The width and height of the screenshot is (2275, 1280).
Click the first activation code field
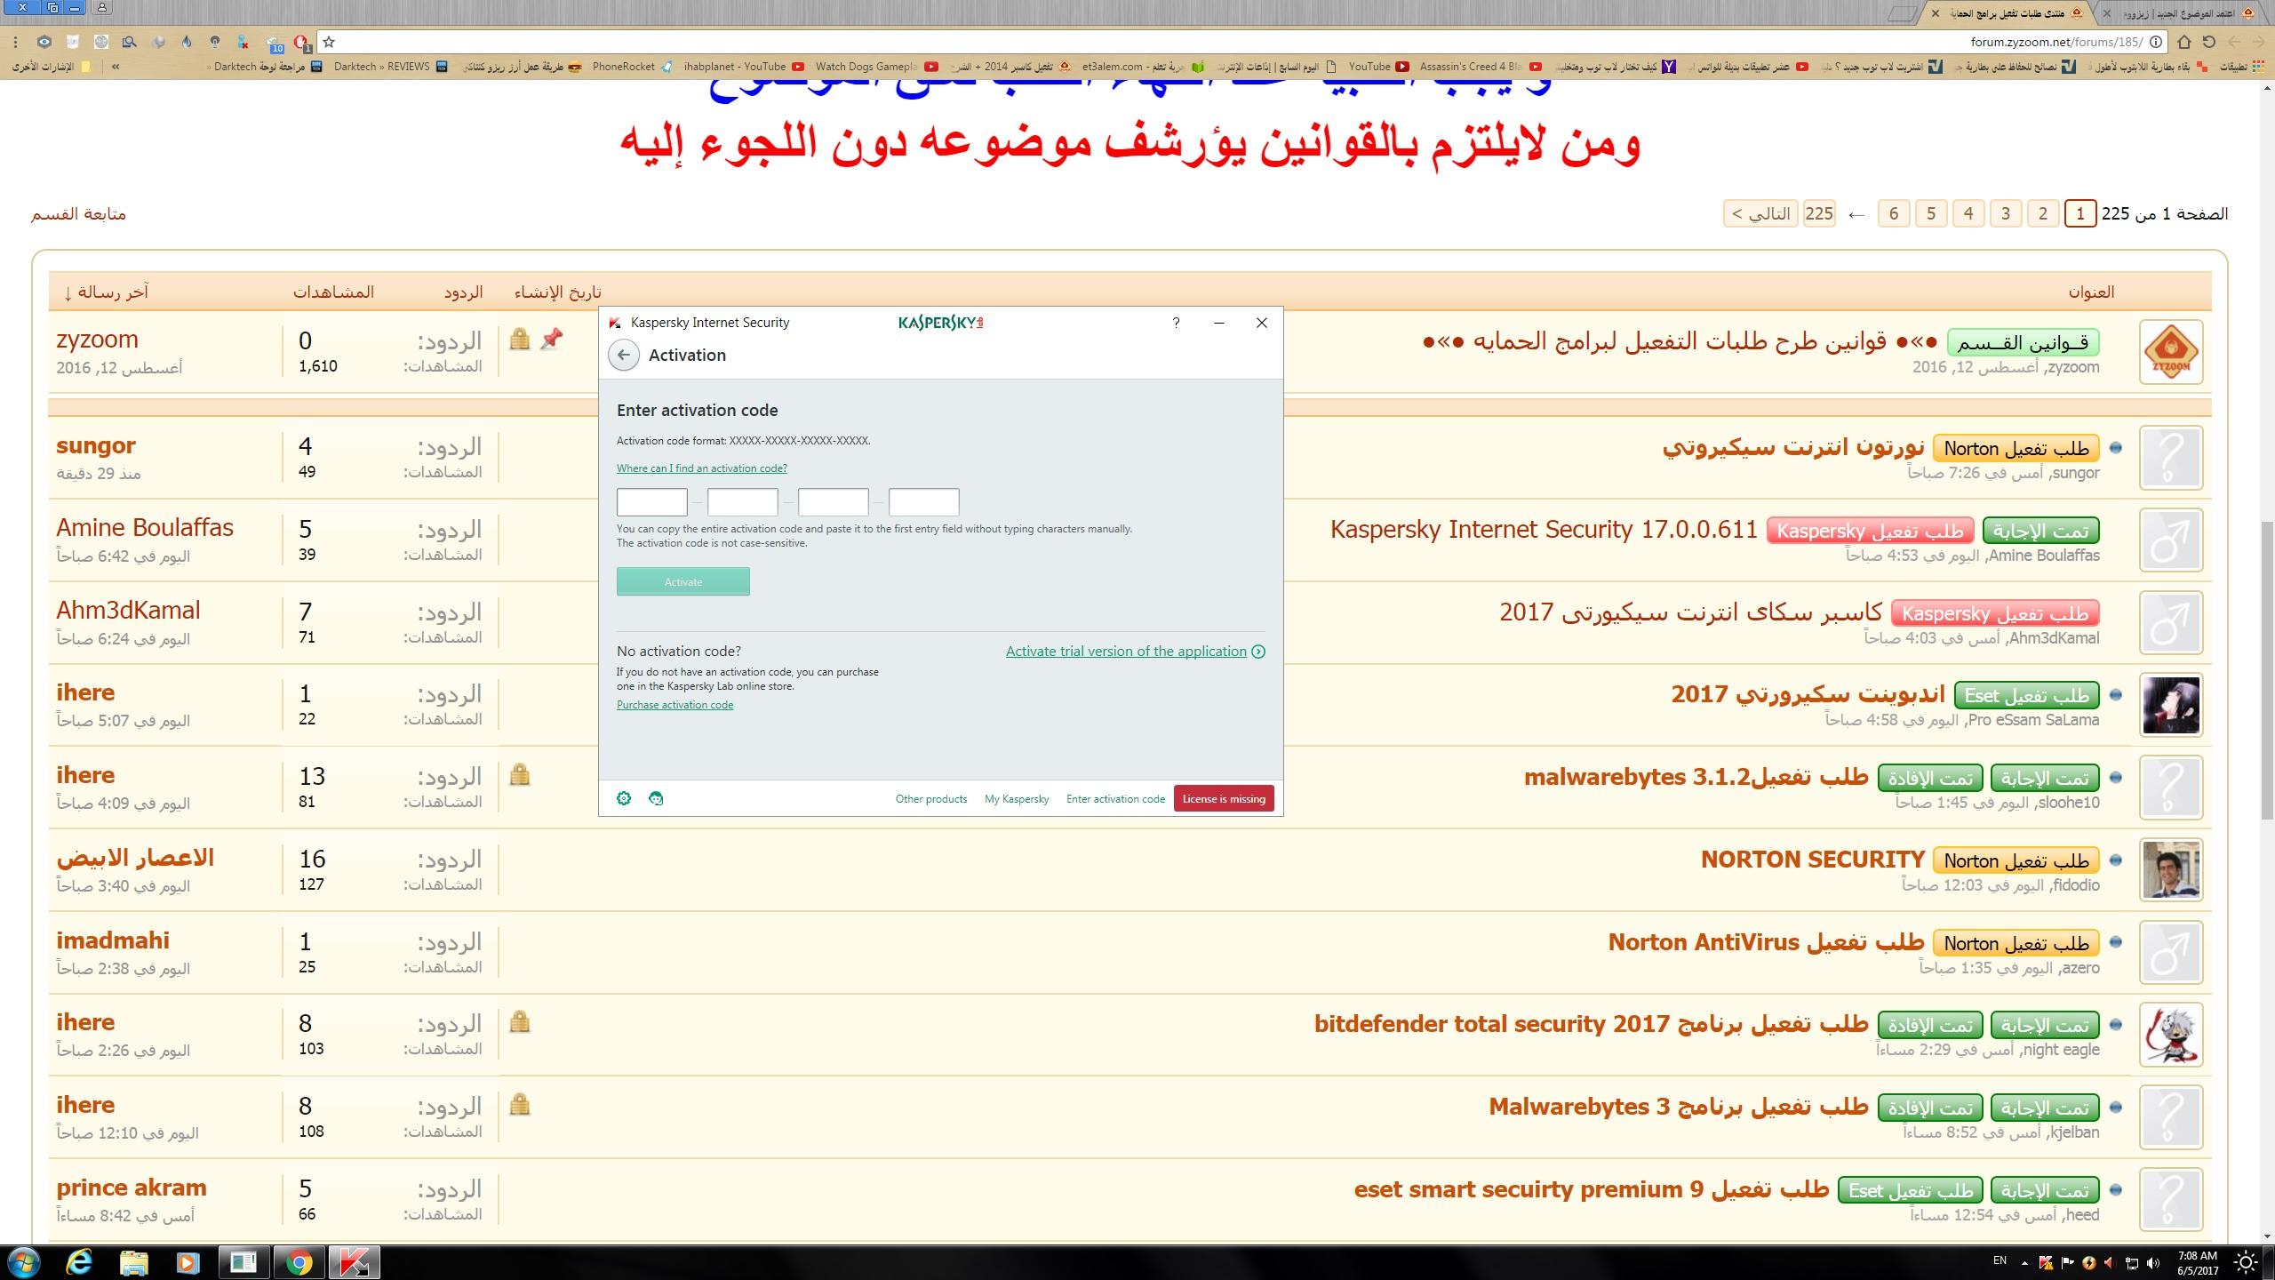pyautogui.click(x=652, y=502)
